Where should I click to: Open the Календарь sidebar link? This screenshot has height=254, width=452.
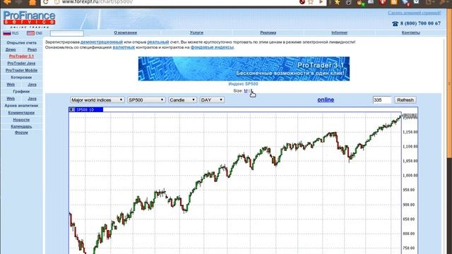[x=21, y=126]
